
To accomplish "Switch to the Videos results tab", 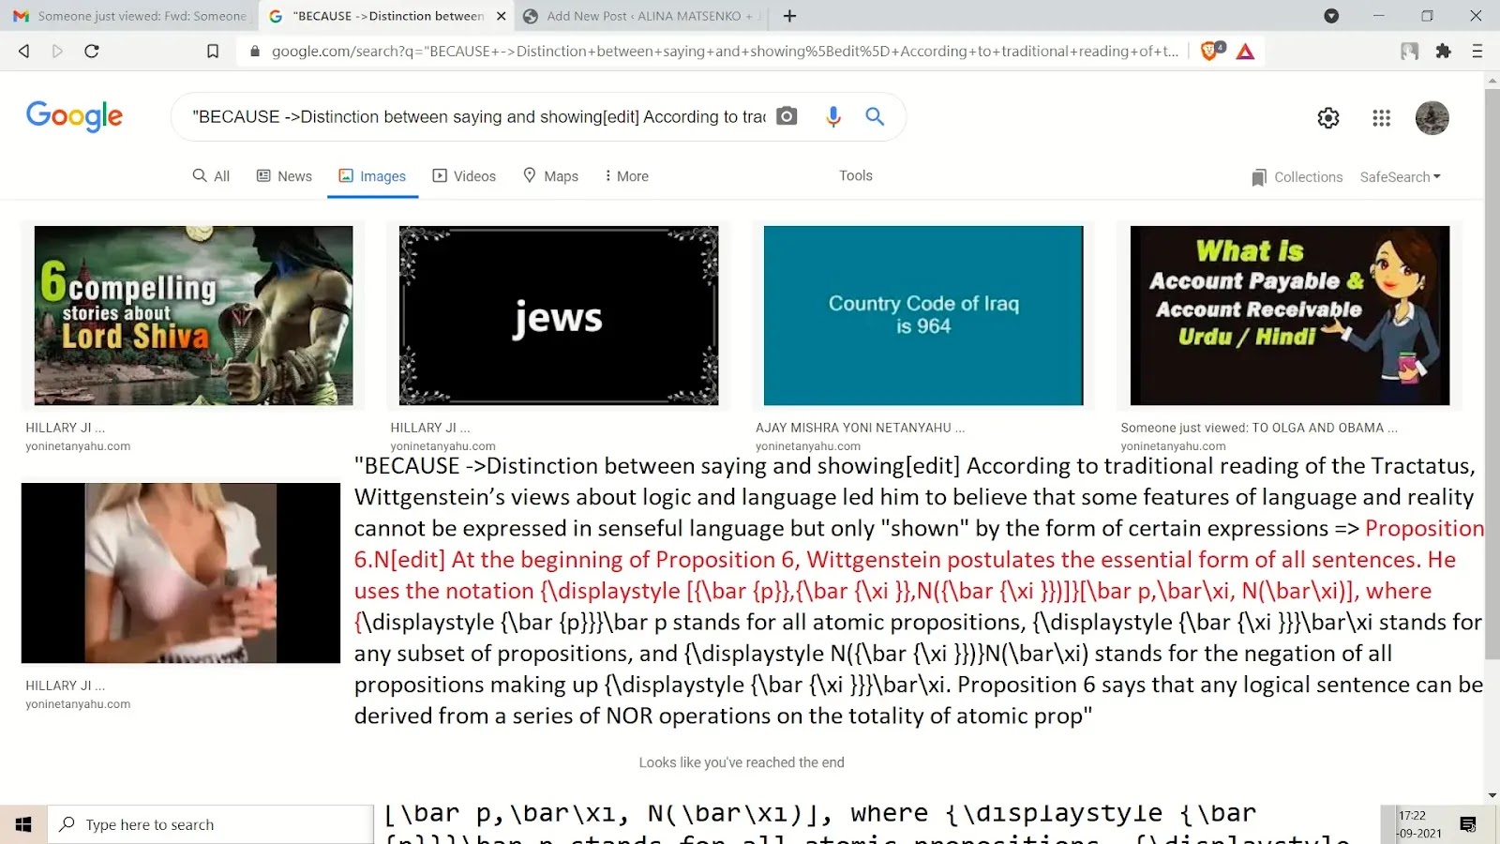I will click(x=464, y=176).
